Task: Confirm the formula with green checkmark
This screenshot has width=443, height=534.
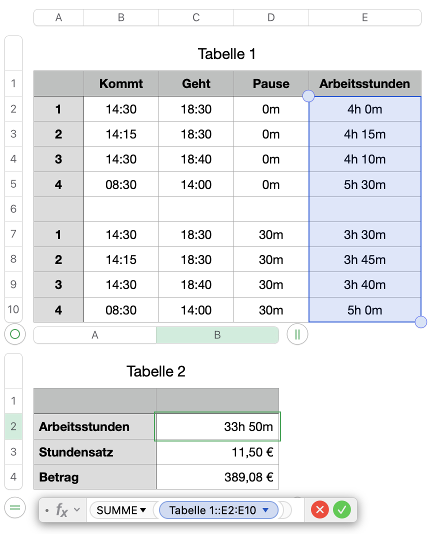Action: coord(342,510)
